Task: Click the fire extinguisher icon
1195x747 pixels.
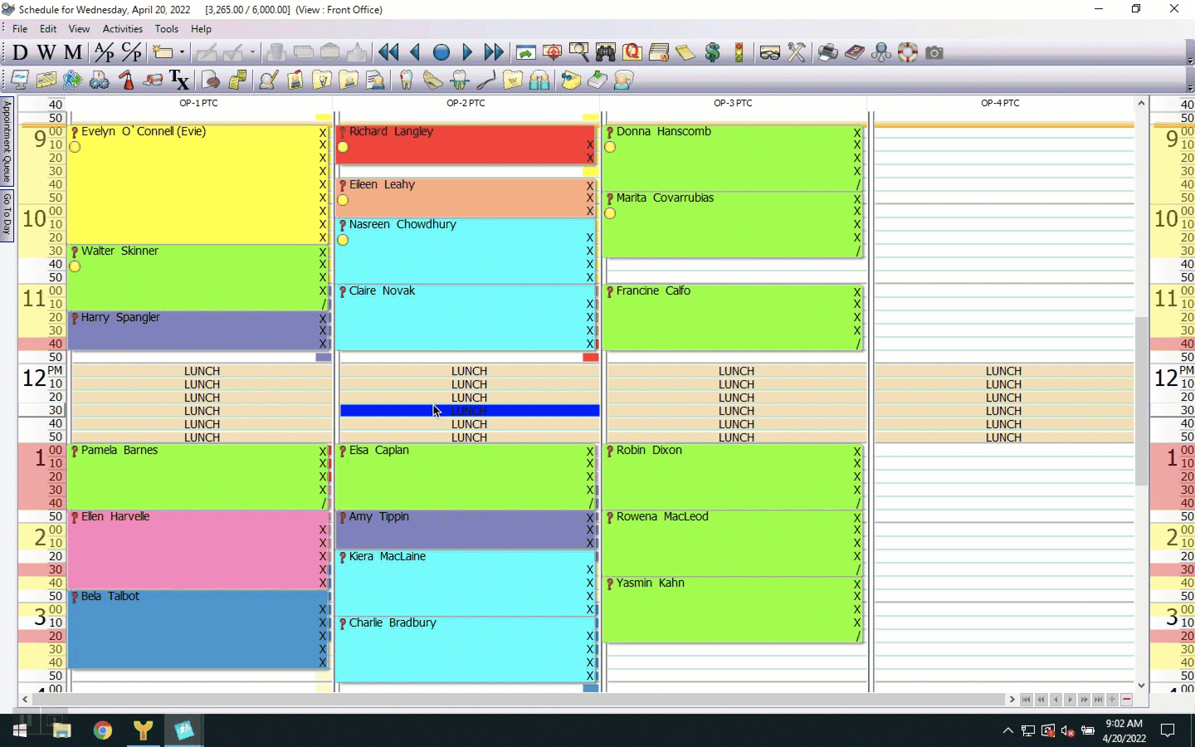Action: click(127, 80)
